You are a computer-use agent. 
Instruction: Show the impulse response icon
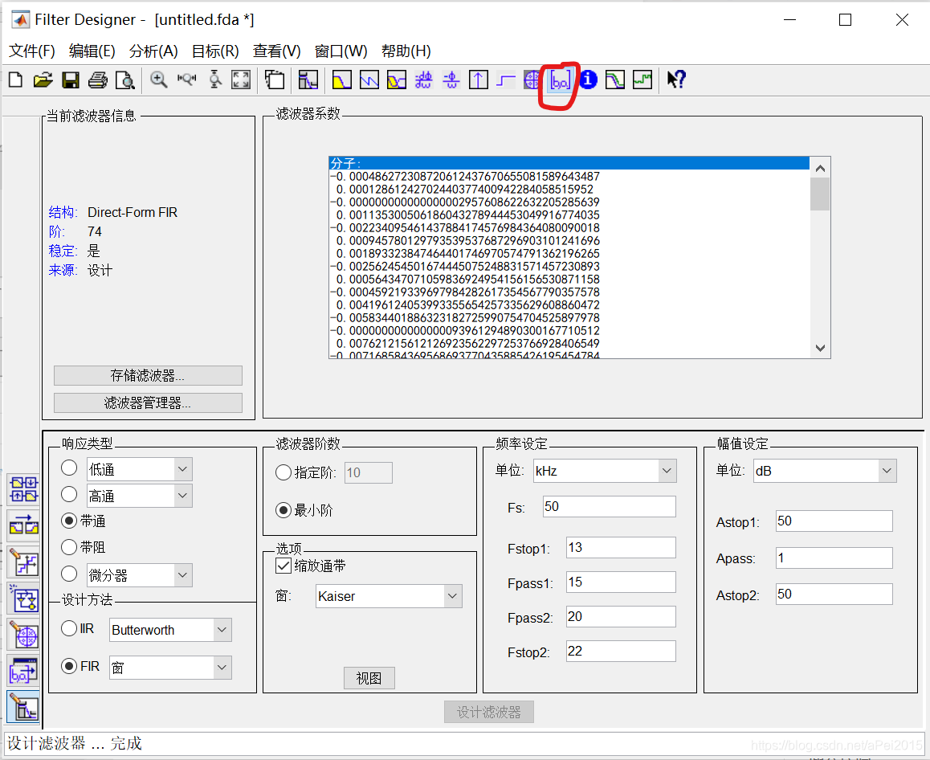[478, 80]
